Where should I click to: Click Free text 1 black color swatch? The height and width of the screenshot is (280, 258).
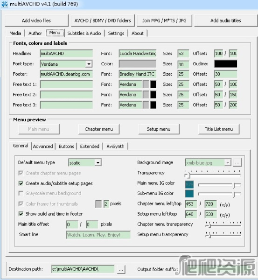point(153,84)
